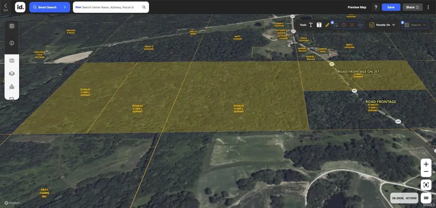Image resolution: width=436 pixels, height=208 pixels.
Task: Click the scissors cut tool
Action: [x=352, y=25]
